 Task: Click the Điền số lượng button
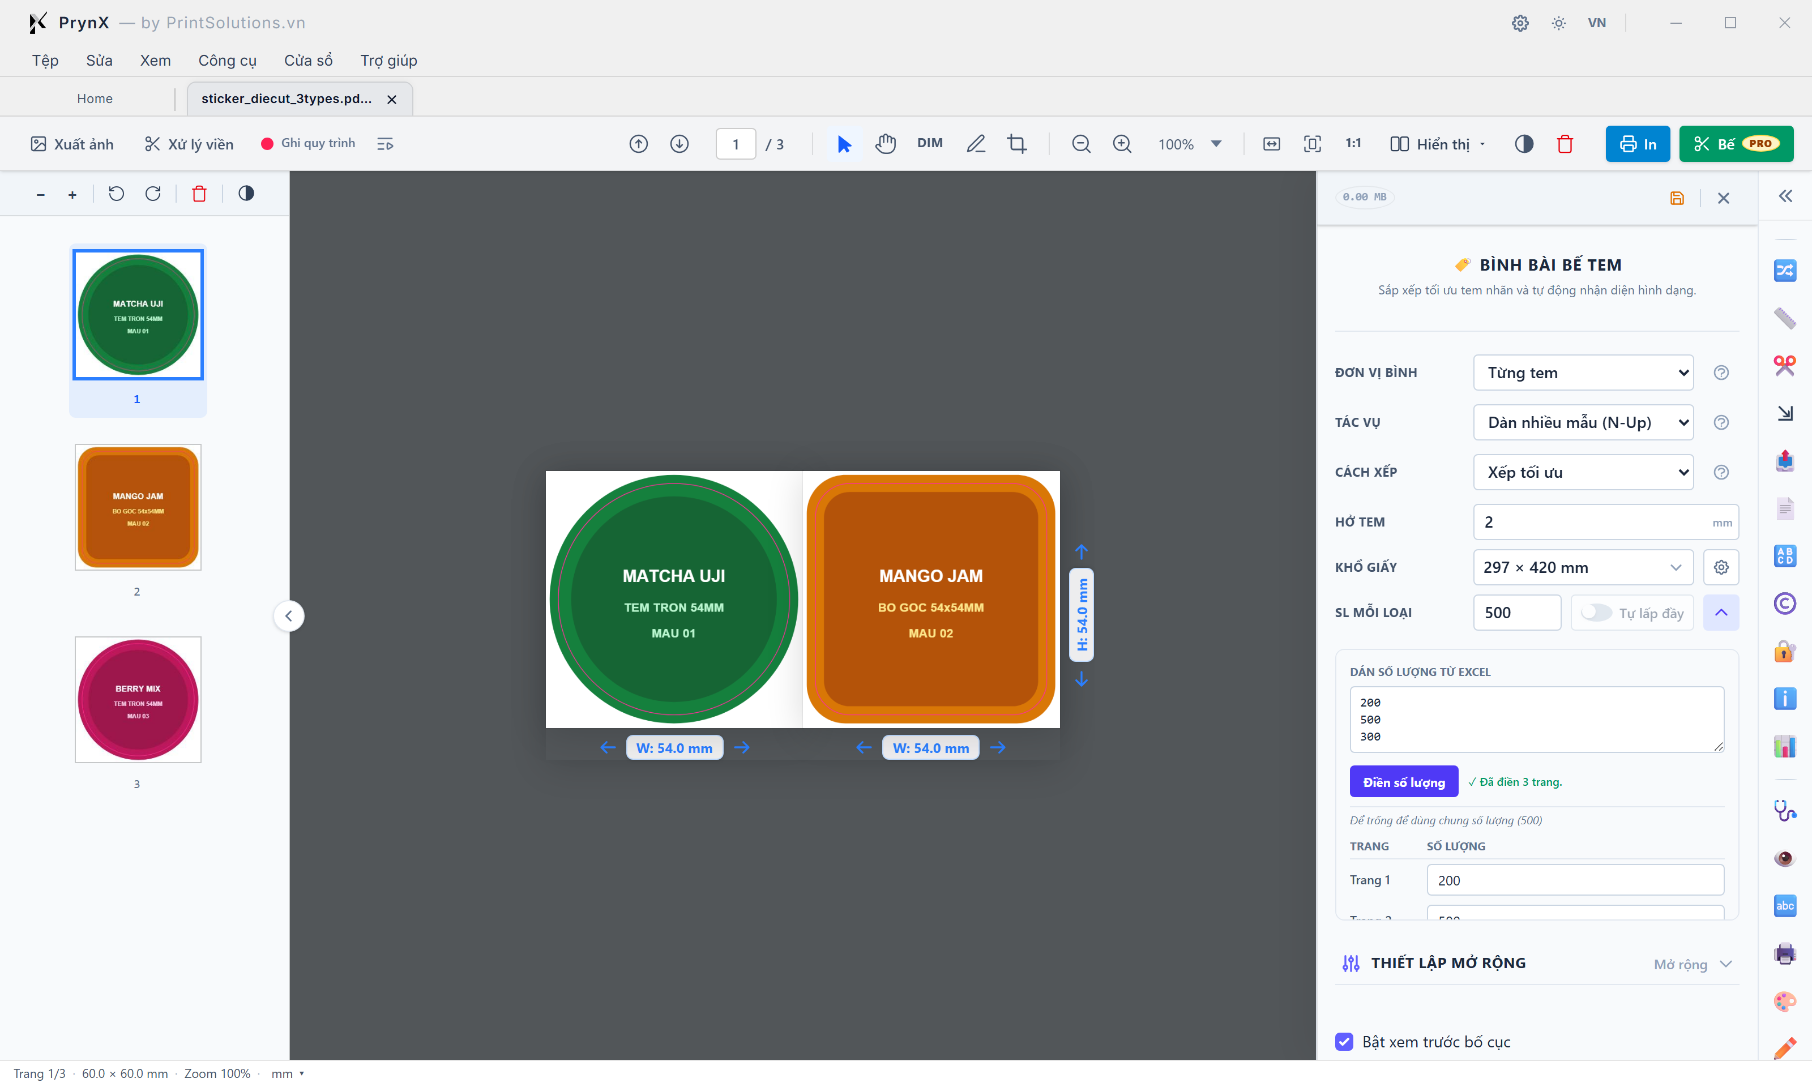tap(1403, 781)
